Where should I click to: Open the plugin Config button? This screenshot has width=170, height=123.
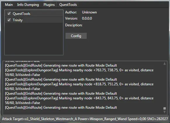pos(76,36)
